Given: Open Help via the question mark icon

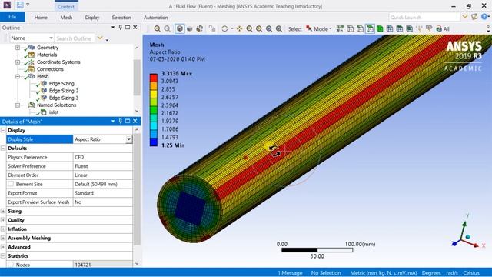Looking at the screenshot, I should point(485,17).
